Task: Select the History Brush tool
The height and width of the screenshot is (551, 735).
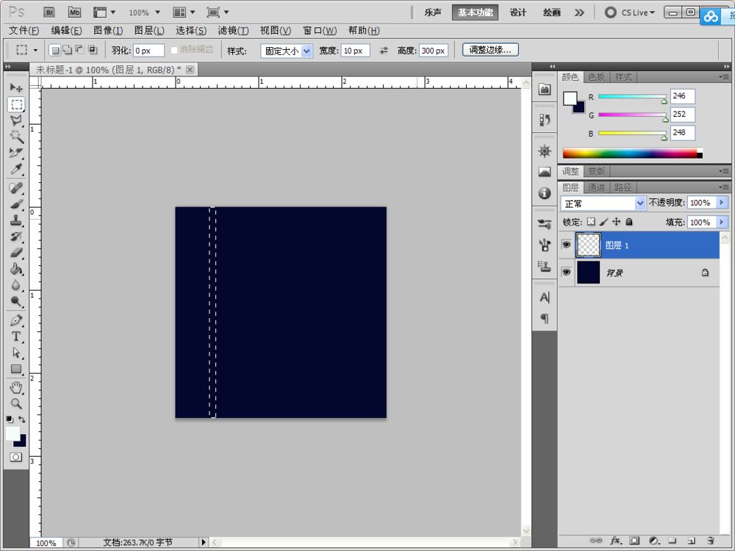Action: (16, 237)
